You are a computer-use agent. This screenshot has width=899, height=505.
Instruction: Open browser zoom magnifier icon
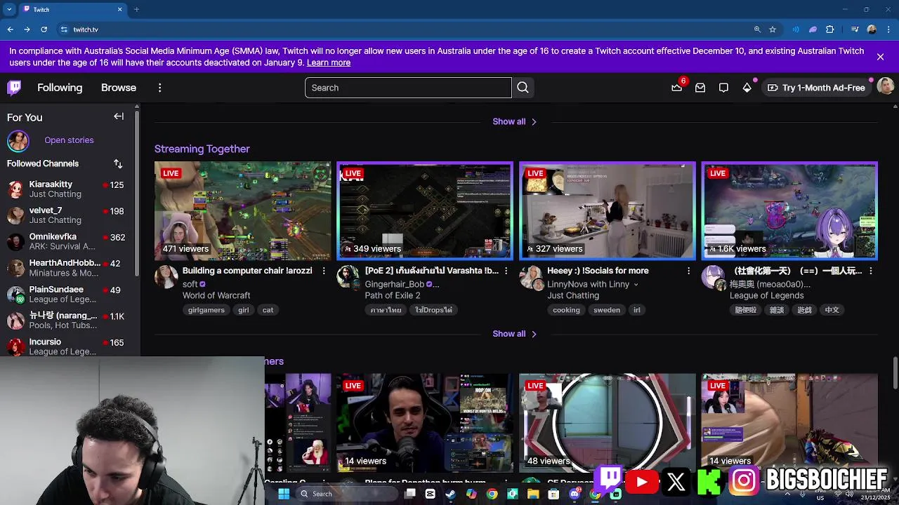[x=757, y=29]
